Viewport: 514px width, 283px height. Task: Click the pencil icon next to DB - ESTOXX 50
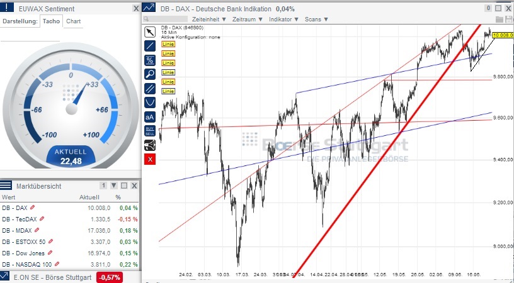[50, 241]
